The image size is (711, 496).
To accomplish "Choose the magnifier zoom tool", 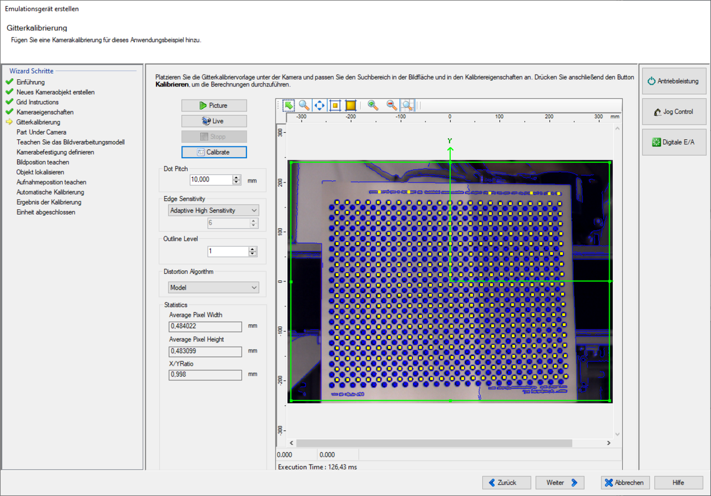I will (x=304, y=105).
